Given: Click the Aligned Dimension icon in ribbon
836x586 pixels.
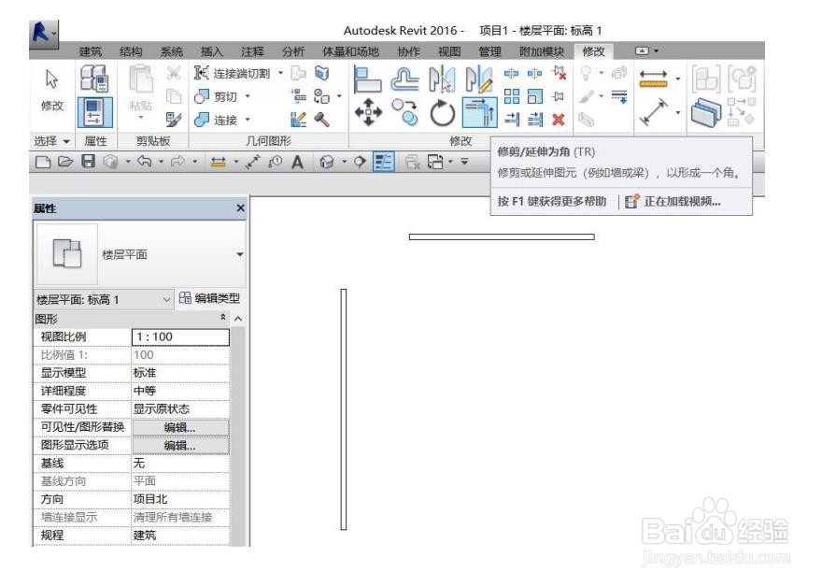Looking at the screenshot, I should point(653,112).
